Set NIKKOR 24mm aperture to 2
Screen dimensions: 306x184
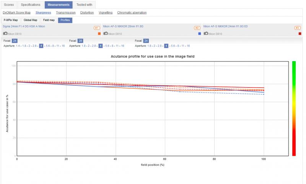[155, 46]
